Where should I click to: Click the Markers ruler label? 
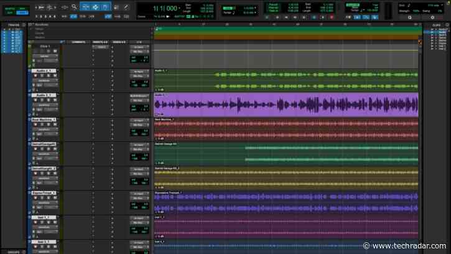(40, 37)
